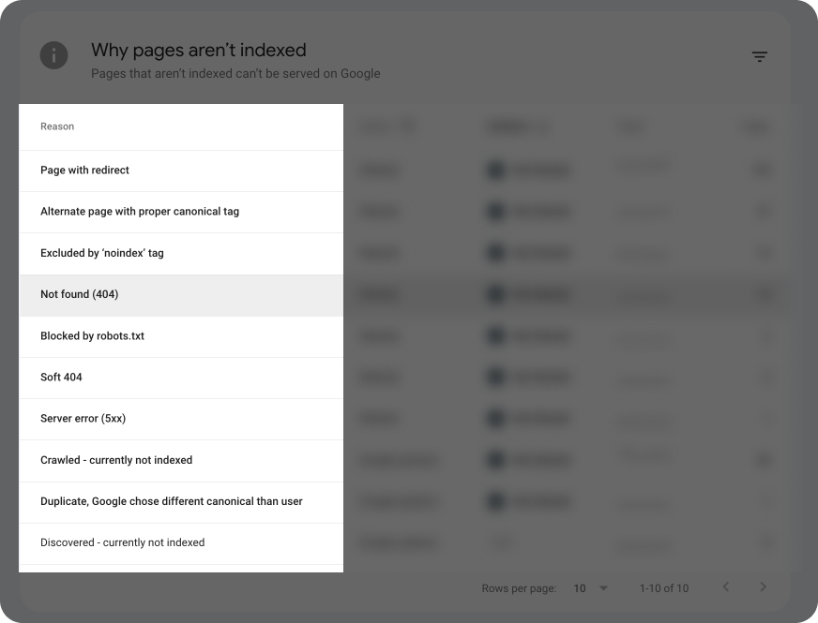Click the 'Rows per page:' label
This screenshot has width=818, height=623.
click(519, 588)
